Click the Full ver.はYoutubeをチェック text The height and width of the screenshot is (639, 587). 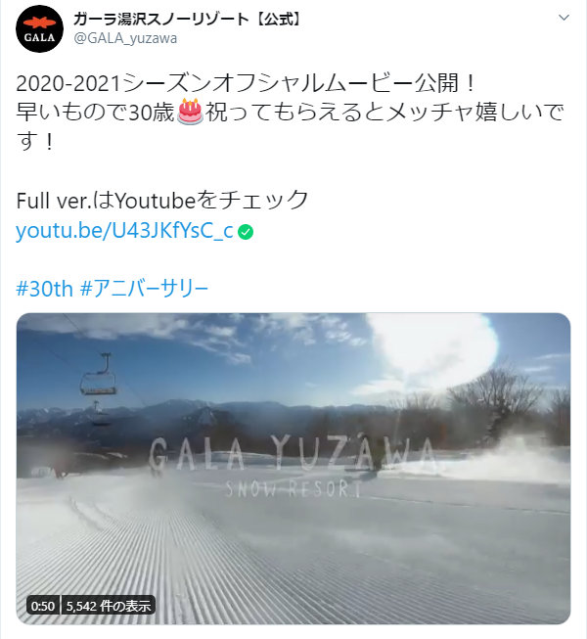[x=162, y=200]
